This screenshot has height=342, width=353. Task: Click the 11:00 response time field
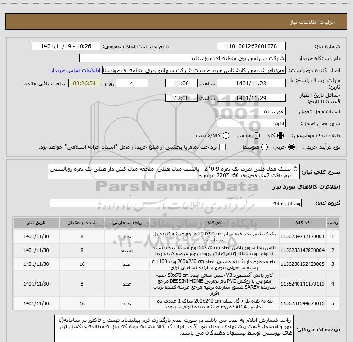(182, 84)
